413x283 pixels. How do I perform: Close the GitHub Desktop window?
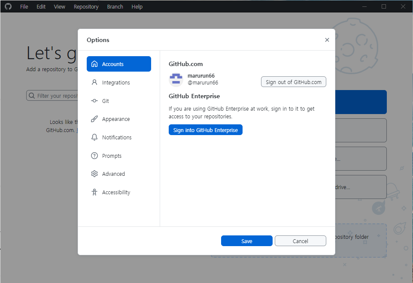[x=403, y=6]
